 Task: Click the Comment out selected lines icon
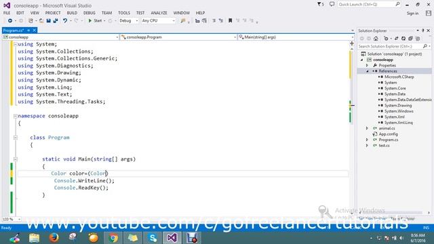click(214, 21)
